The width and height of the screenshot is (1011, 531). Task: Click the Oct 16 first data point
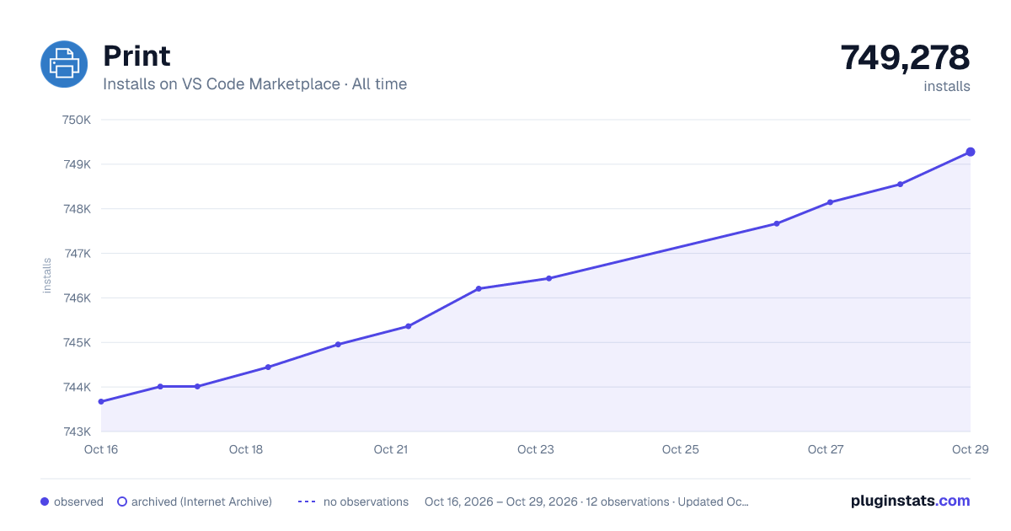101,401
